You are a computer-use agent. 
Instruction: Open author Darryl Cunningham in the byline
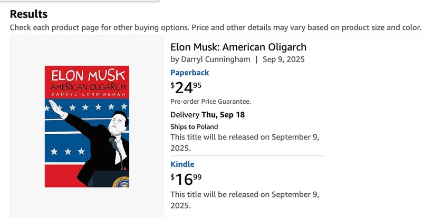(x=215, y=60)
